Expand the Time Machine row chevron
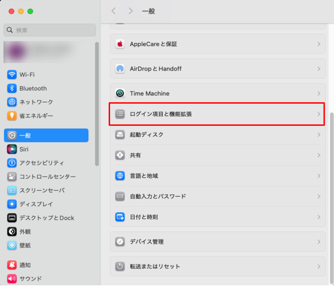 click(x=319, y=93)
